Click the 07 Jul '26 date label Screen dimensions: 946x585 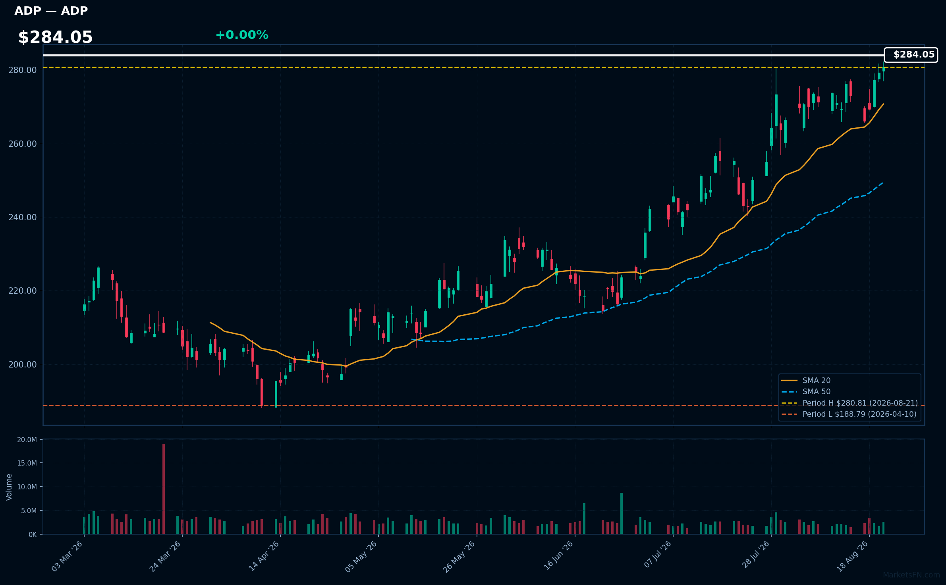(x=658, y=555)
